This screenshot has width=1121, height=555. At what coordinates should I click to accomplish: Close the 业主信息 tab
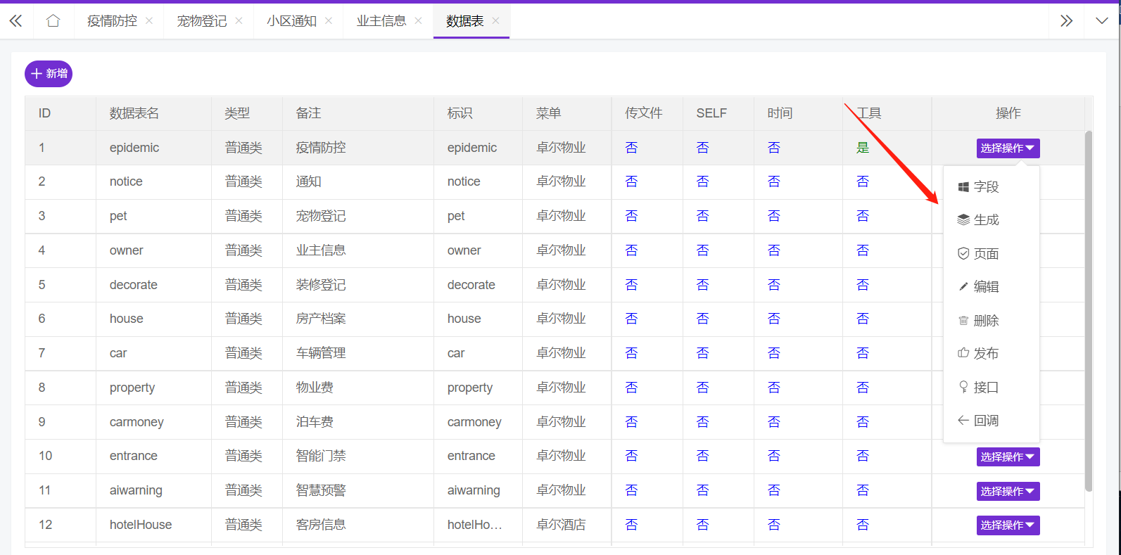coord(419,21)
